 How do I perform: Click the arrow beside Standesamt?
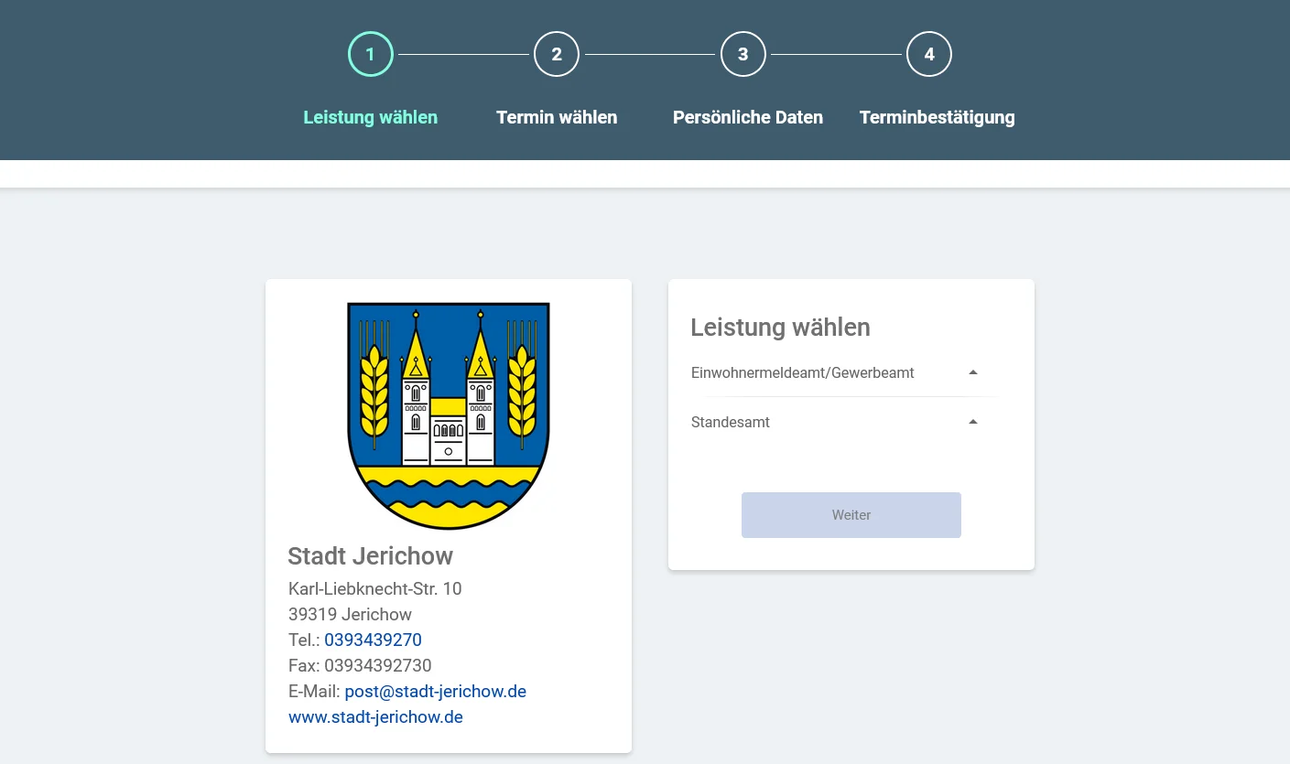click(x=973, y=422)
